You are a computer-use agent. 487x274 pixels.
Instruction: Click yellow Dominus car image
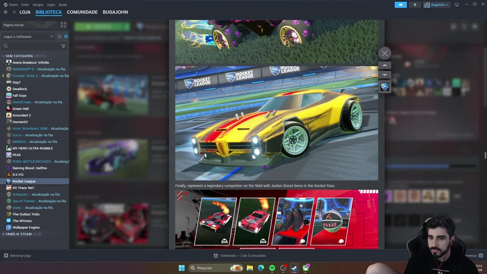(277, 123)
